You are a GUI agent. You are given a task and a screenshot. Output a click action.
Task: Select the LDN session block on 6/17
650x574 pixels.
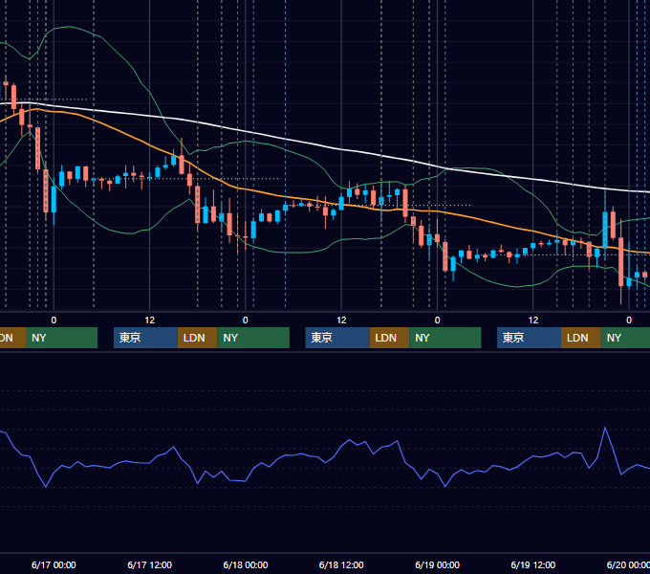[197, 338]
